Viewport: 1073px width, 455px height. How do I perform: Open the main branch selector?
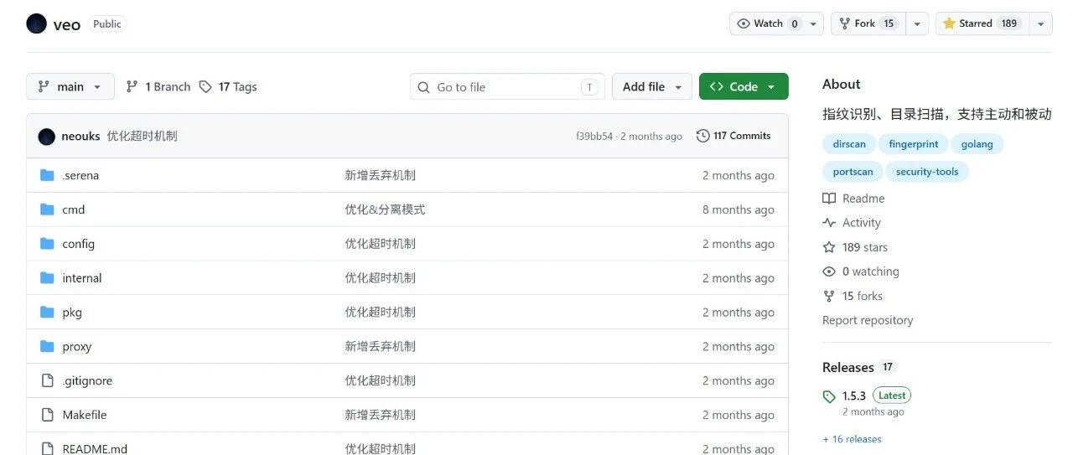click(x=70, y=86)
